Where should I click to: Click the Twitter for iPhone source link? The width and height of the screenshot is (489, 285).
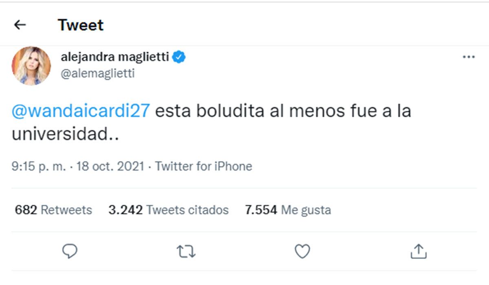pyautogui.click(x=204, y=167)
